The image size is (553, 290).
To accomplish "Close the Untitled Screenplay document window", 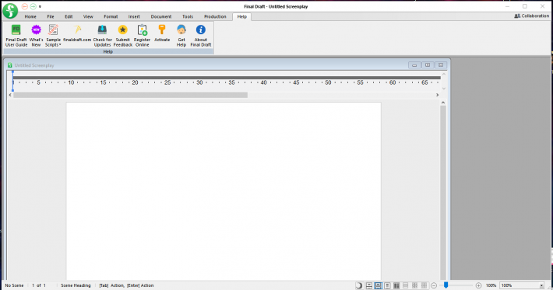I will [x=441, y=65].
